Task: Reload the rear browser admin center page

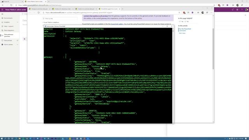Action: [x=11, y=5]
